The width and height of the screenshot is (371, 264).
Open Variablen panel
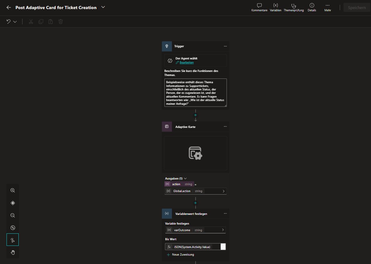point(275,8)
